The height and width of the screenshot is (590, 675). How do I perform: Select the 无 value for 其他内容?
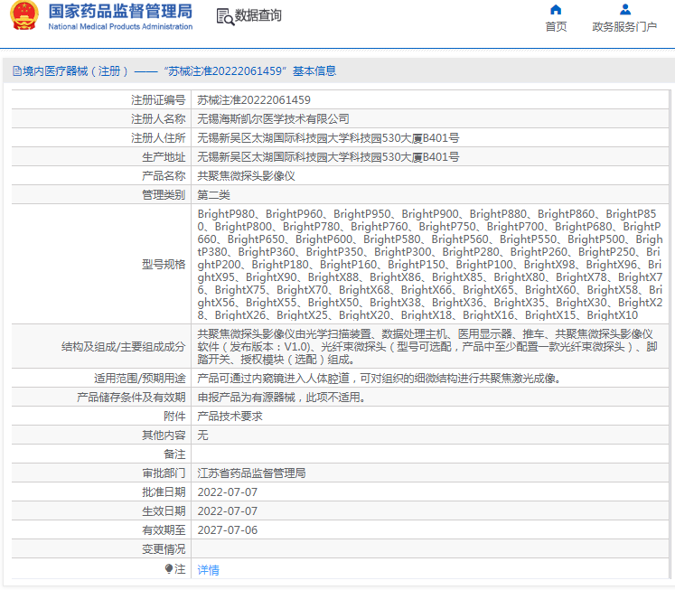(202, 435)
